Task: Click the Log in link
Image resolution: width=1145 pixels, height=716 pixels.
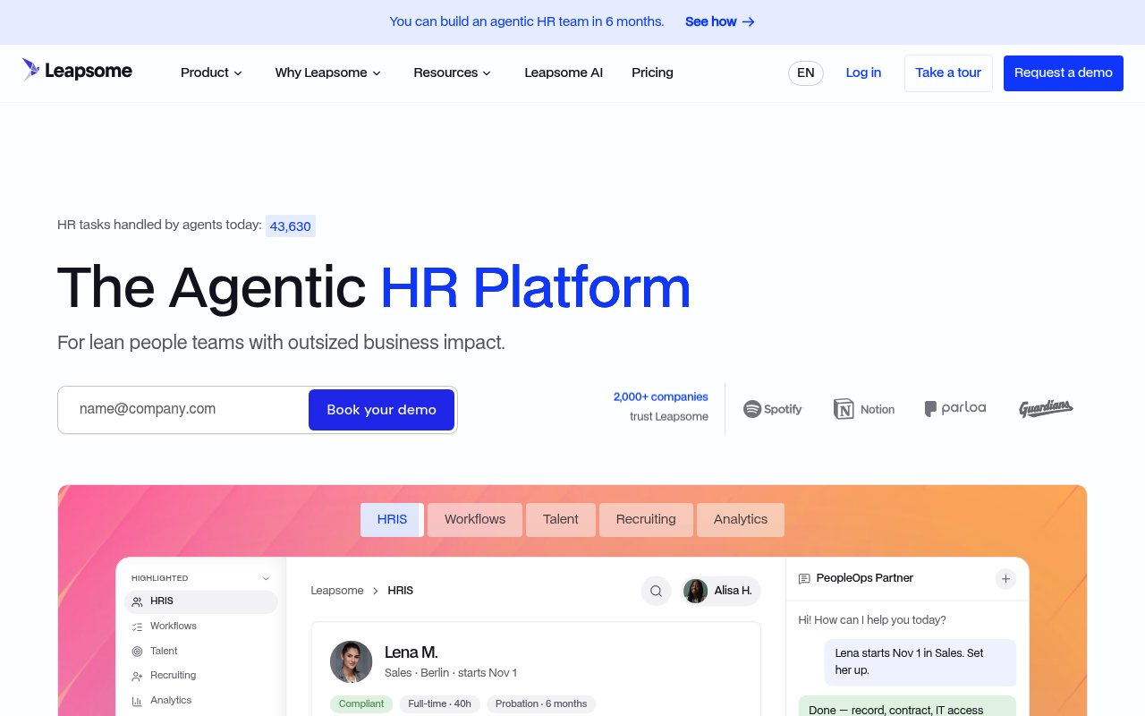Action: pyautogui.click(x=863, y=72)
